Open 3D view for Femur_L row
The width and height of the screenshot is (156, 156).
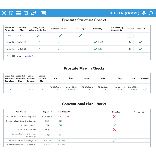(130, 49)
